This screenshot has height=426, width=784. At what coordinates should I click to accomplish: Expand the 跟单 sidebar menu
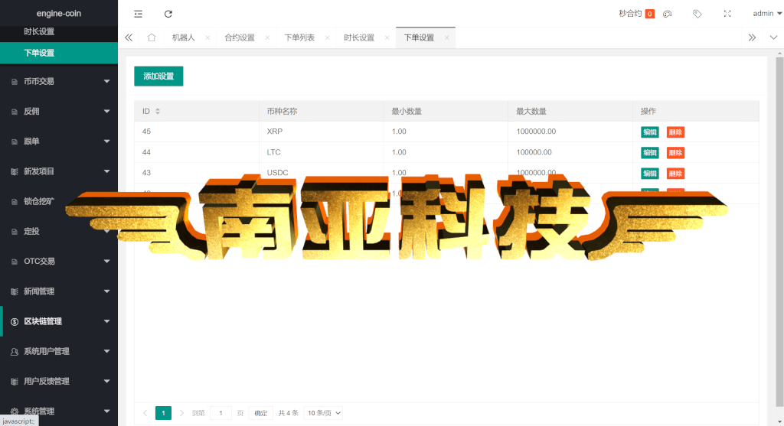pos(59,141)
